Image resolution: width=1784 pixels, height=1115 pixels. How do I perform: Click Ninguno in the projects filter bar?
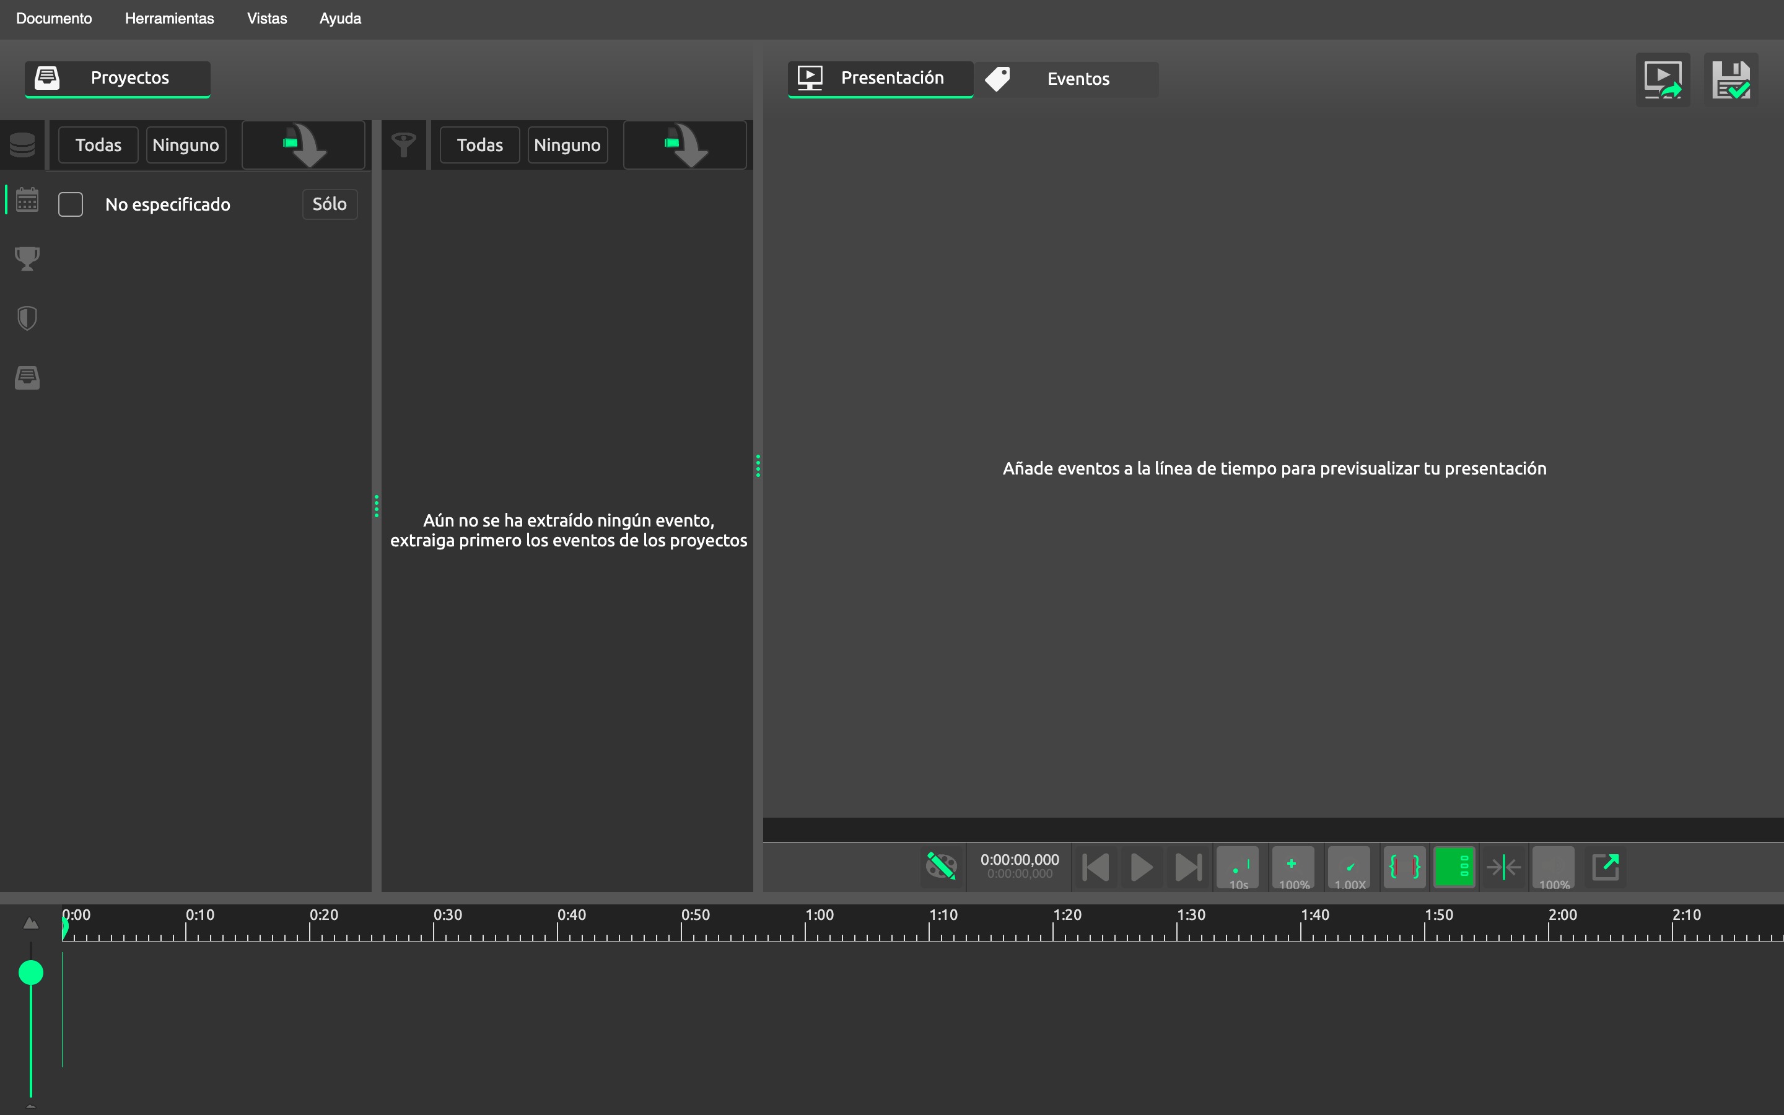186,146
